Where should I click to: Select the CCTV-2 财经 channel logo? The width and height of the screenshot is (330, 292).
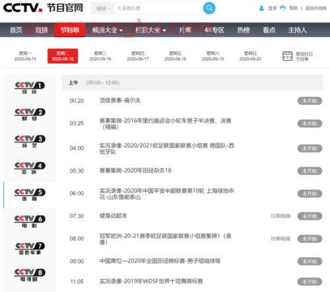coord(30,114)
